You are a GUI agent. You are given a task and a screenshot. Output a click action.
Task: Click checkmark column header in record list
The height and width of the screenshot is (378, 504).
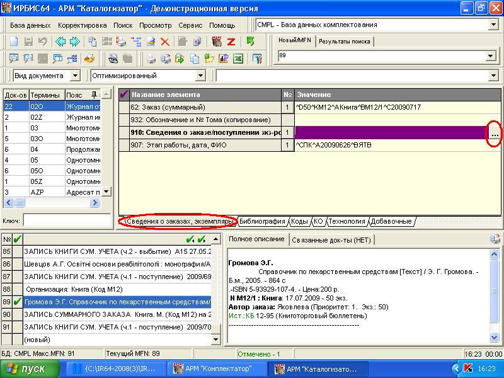tap(17, 239)
